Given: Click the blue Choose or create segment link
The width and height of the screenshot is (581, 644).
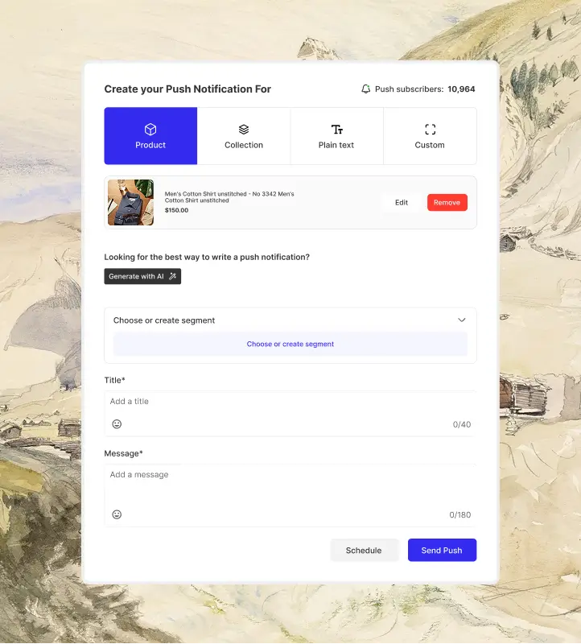Looking at the screenshot, I should click(290, 345).
